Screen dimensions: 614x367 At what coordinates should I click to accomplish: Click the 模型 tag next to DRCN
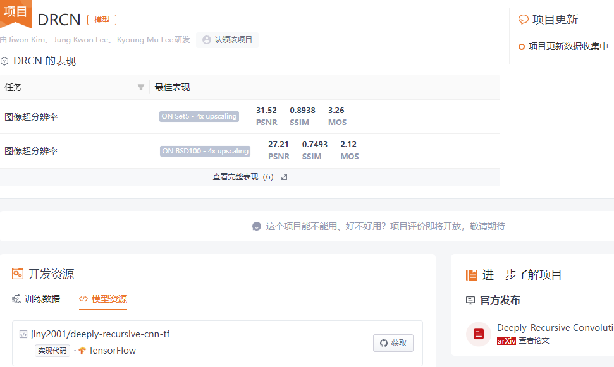click(x=102, y=20)
